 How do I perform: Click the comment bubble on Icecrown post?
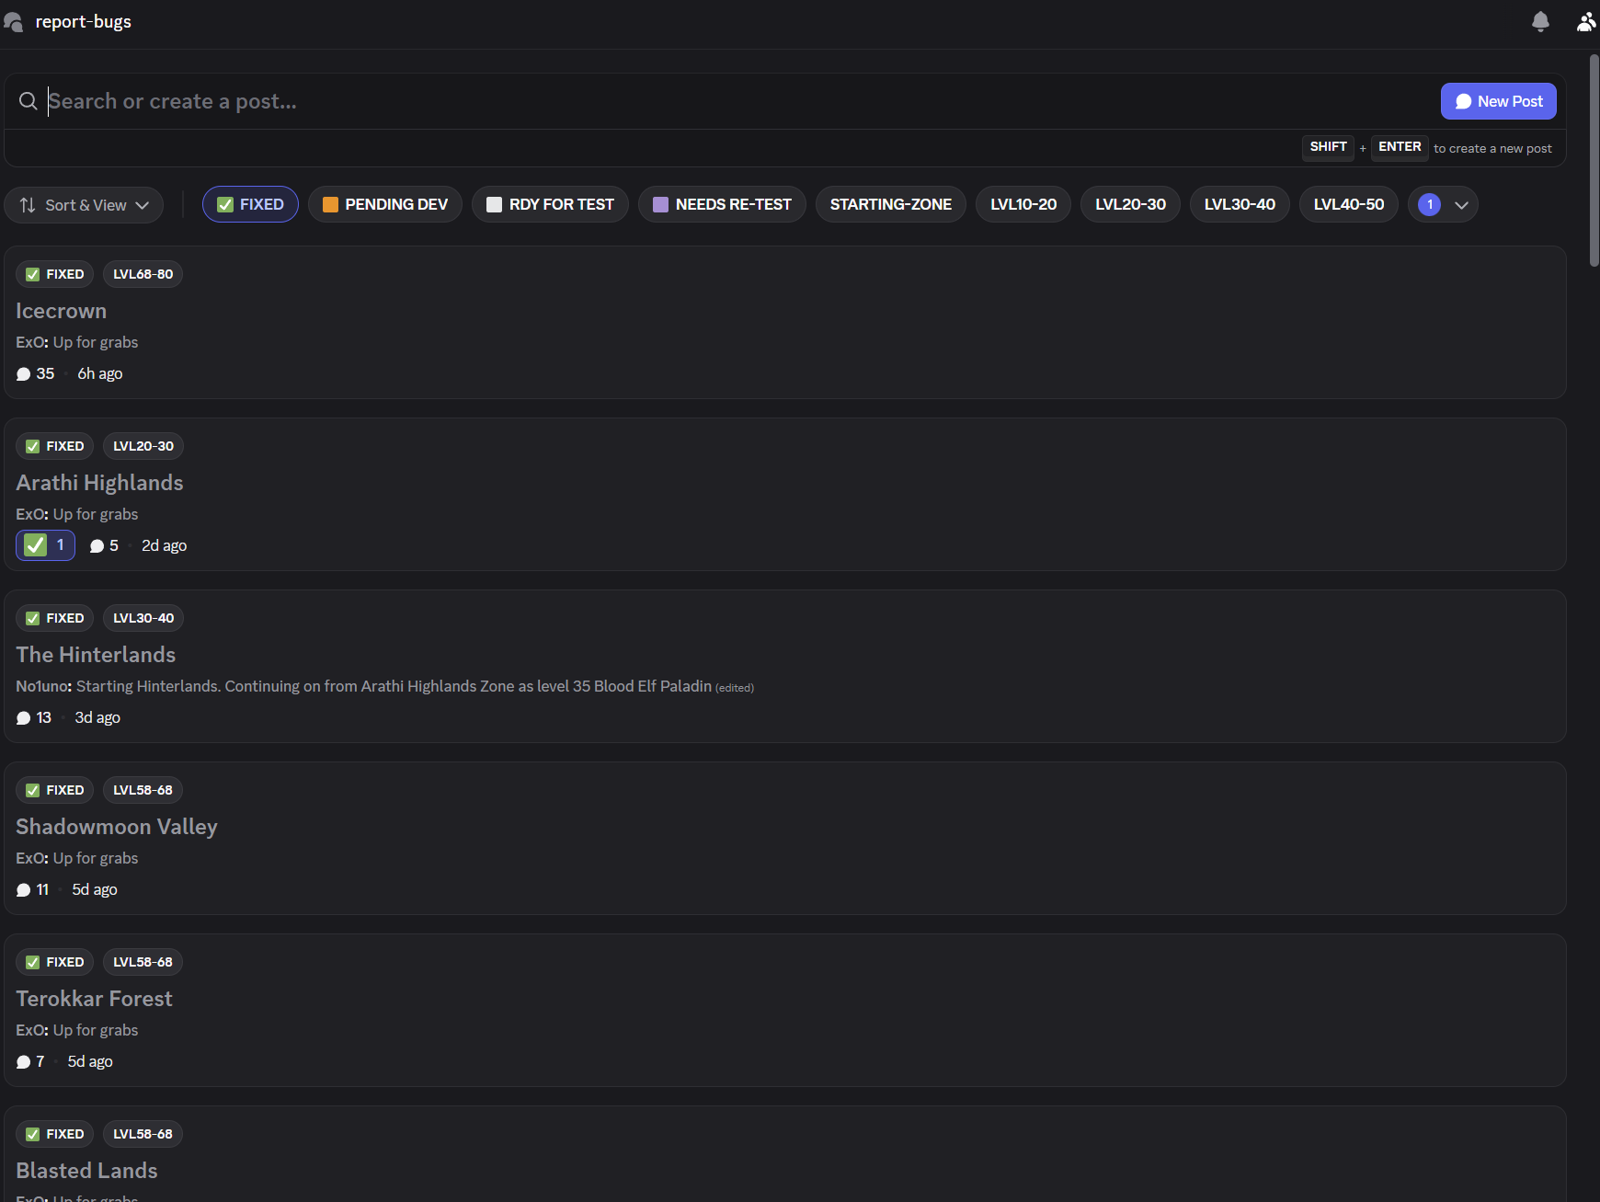[x=24, y=374]
